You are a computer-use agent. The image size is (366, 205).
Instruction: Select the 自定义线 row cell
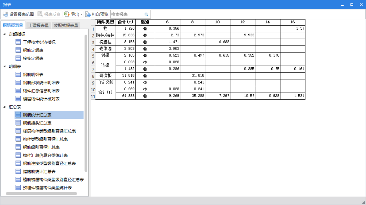pyautogui.click(x=105, y=82)
